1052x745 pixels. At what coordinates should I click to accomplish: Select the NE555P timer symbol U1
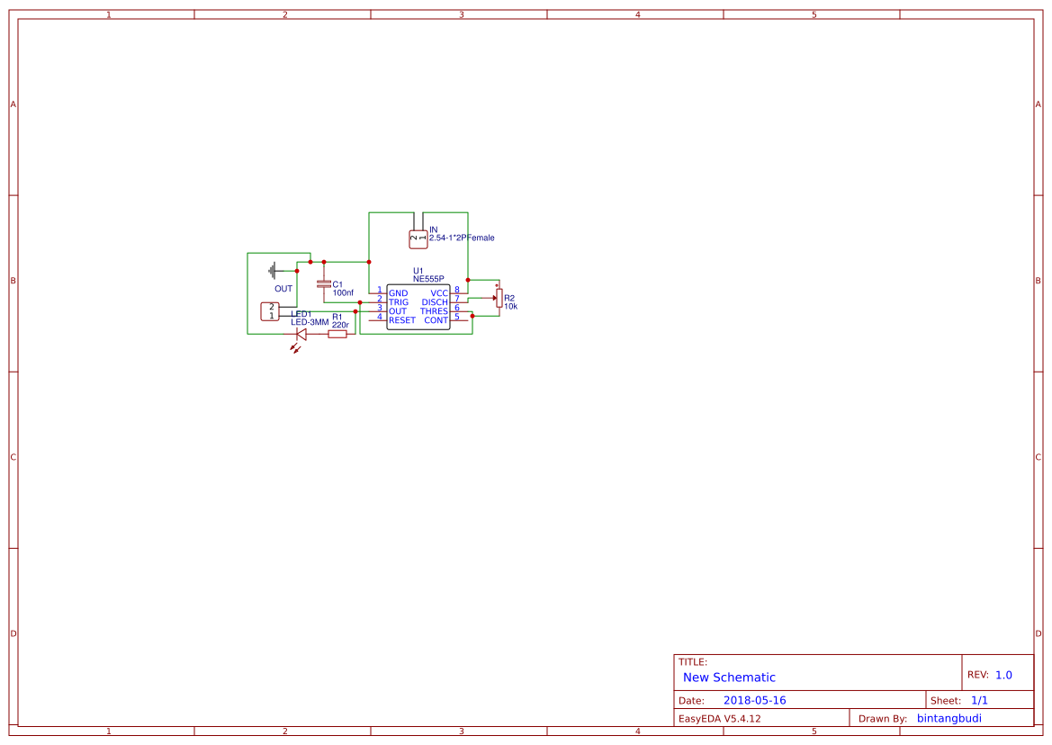418,308
